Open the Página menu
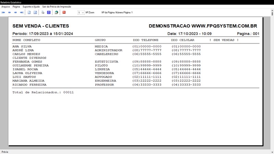This screenshot has height=154, width=274. click(x=16, y=7)
